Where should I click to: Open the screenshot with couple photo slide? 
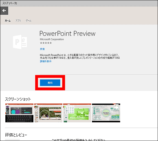click(x=48, y=113)
